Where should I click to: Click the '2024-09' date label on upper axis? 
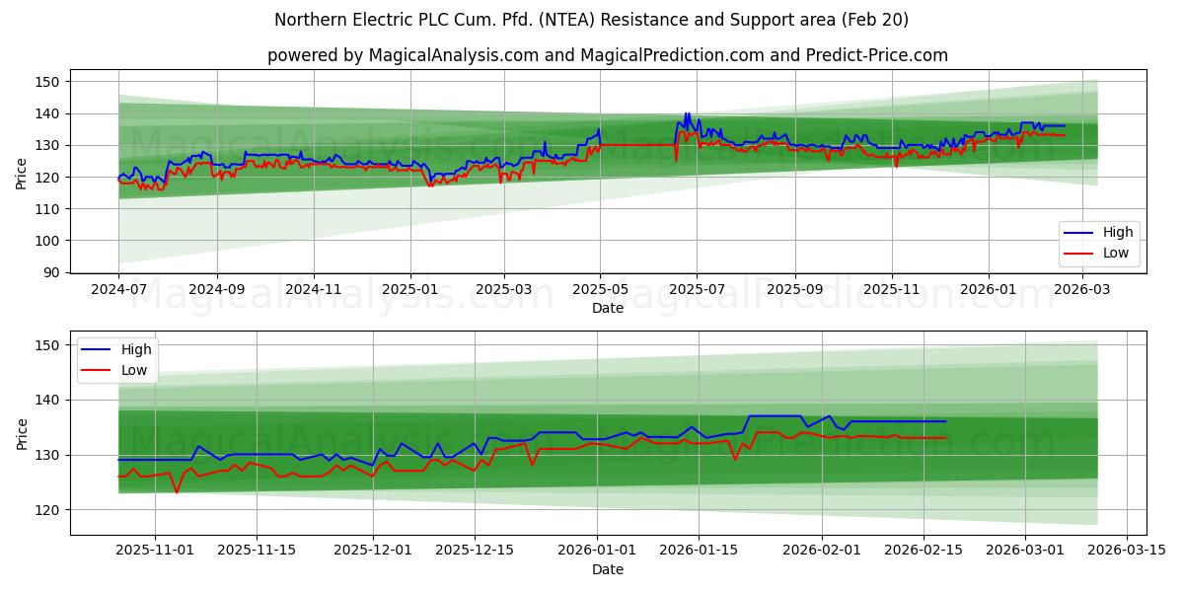coord(216,291)
